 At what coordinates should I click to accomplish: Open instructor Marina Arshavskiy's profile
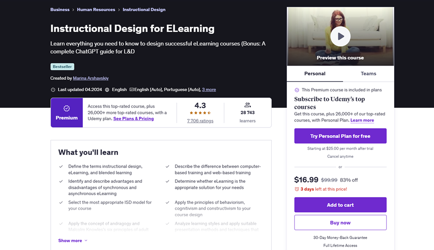point(91,78)
